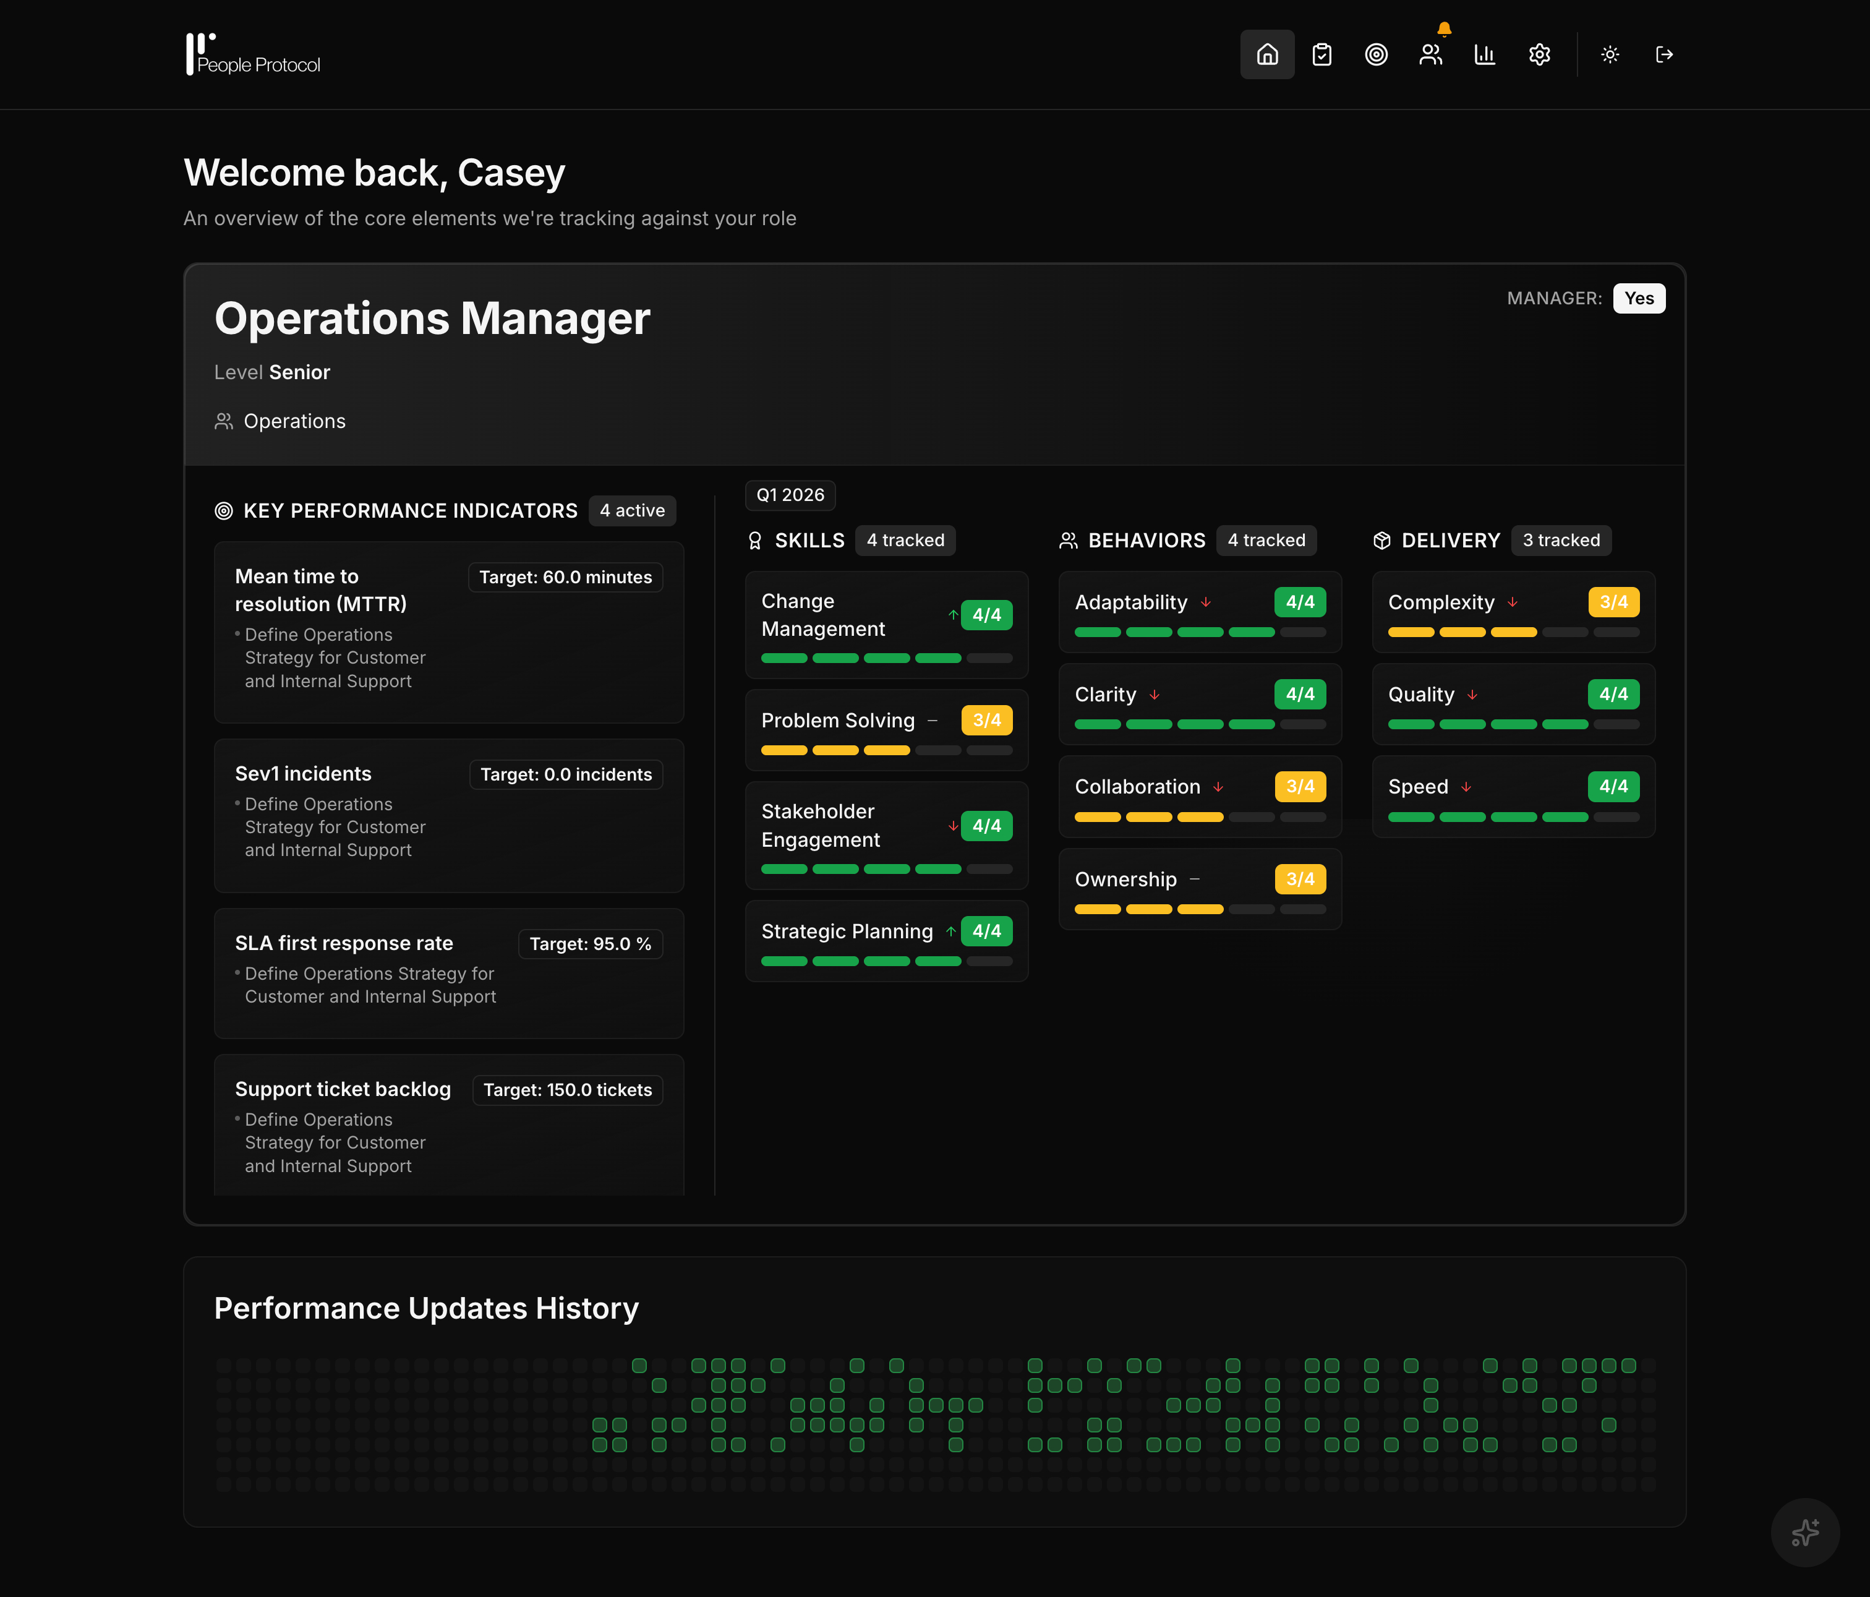Click the 4 active KPI badge
The height and width of the screenshot is (1597, 1870).
[632, 510]
